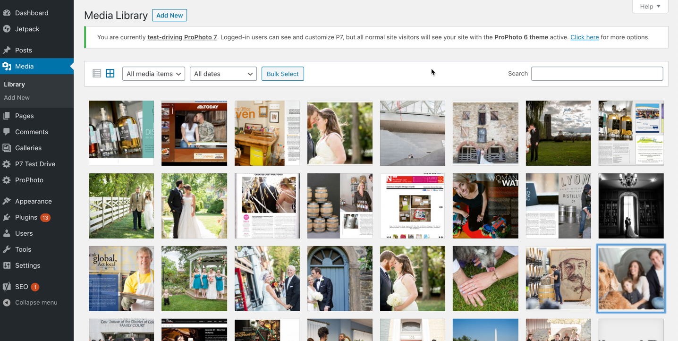Click the SEO notification badge showing 1
The width and height of the screenshot is (678, 341).
tap(35, 287)
